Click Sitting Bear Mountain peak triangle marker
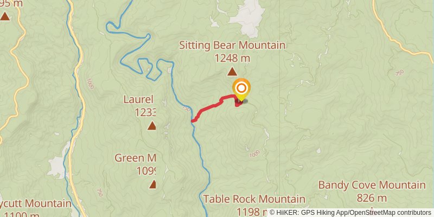 [x=232, y=72]
